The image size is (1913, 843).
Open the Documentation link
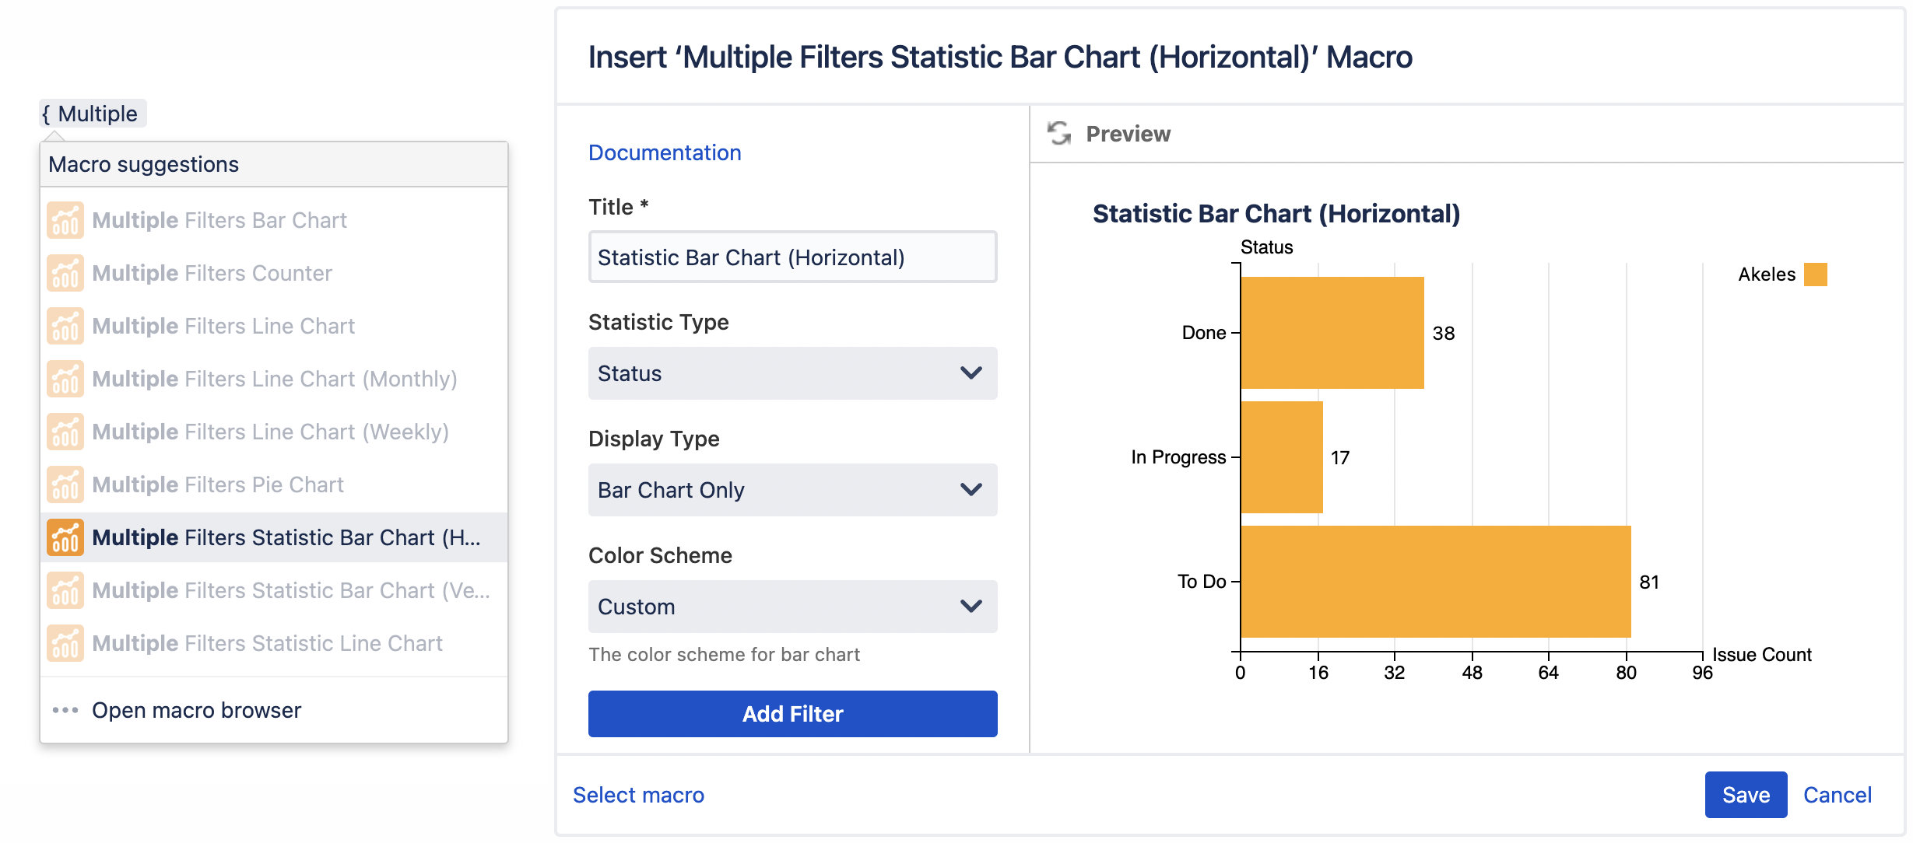[665, 152]
